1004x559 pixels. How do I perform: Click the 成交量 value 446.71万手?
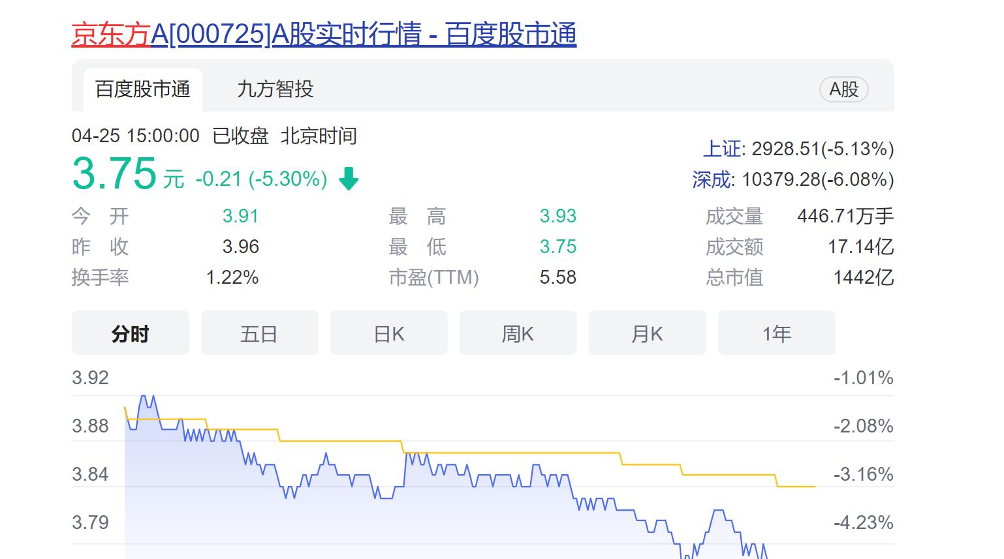click(845, 216)
